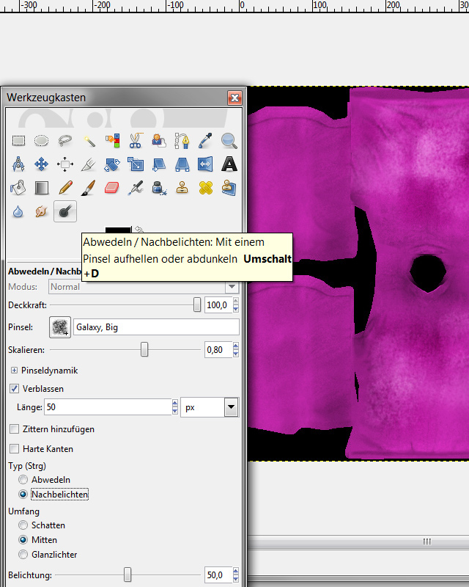Enable Zittern hinzufügen checkbox

point(14,429)
